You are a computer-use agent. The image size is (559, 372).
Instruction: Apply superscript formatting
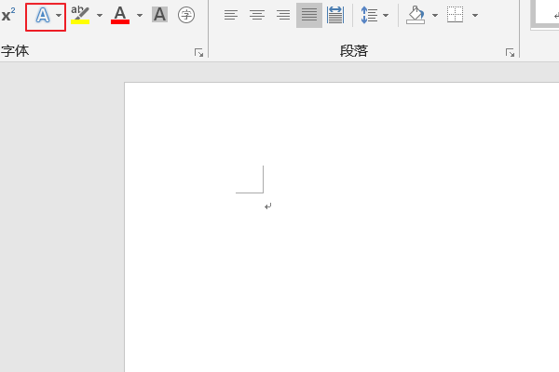[x=7, y=15]
